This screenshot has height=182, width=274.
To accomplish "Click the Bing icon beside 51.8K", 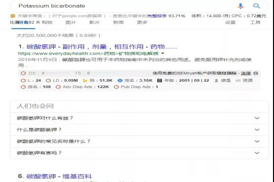I will pyautogui.click(x=85, y=81).
